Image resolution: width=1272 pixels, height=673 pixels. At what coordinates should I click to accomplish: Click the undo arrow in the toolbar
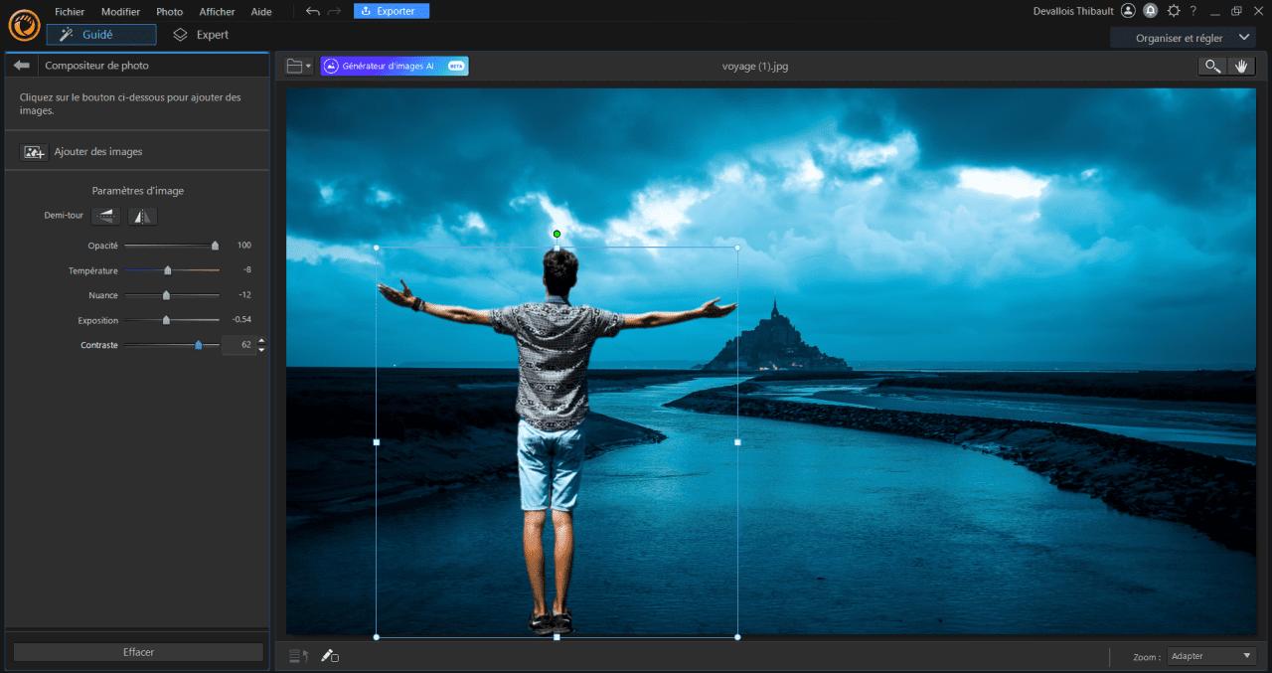311,11
